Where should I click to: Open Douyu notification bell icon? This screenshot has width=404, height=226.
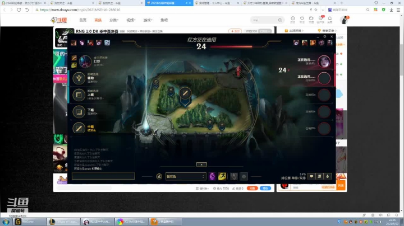(x=330, y=18)
